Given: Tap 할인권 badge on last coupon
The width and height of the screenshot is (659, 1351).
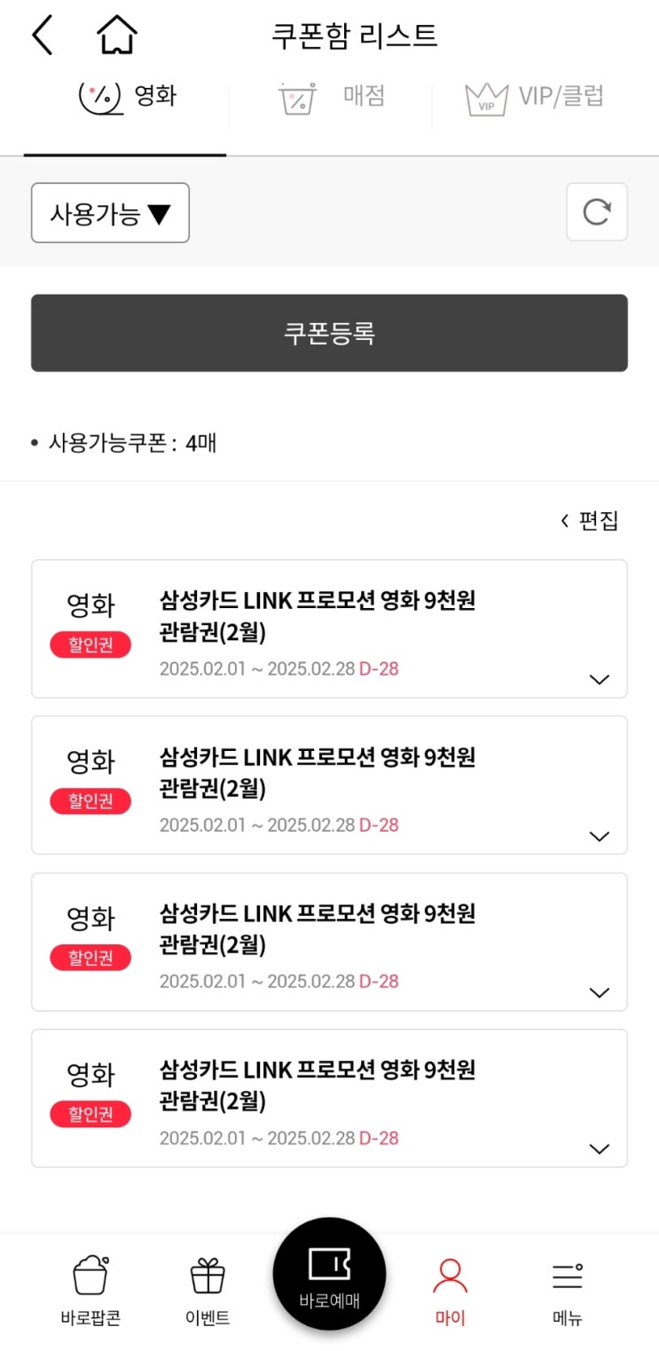Looking at the screenshot, I should point(90,1114).
